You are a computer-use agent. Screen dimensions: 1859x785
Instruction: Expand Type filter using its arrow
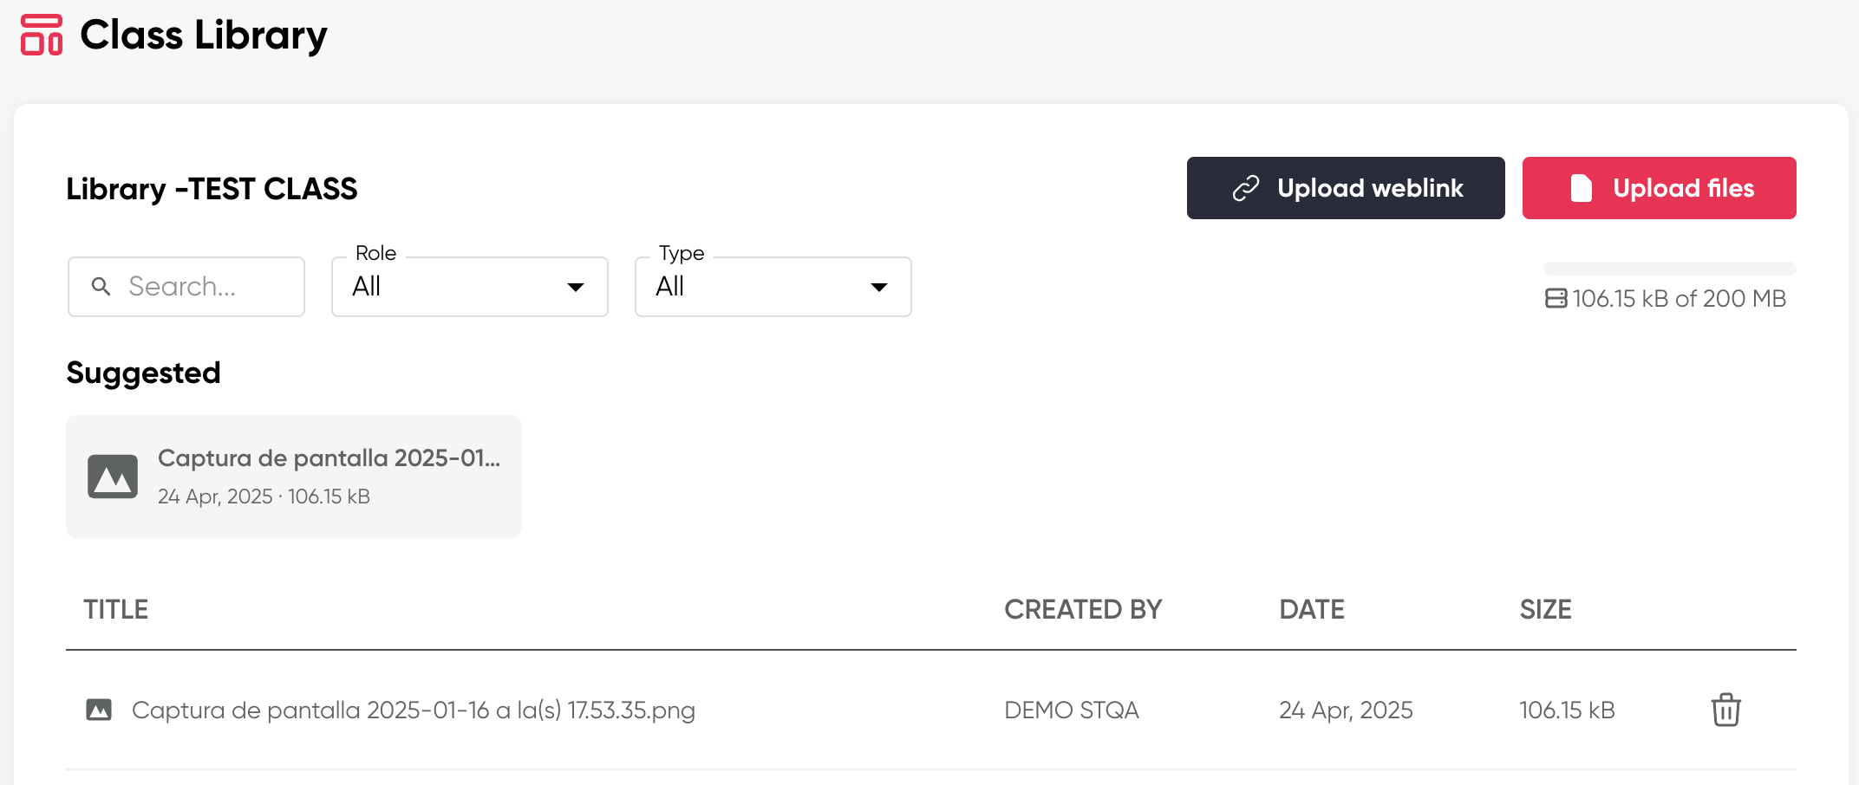879,288
